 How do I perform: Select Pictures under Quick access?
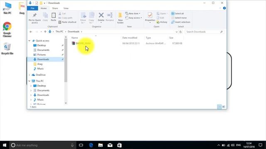coord(42,55)
